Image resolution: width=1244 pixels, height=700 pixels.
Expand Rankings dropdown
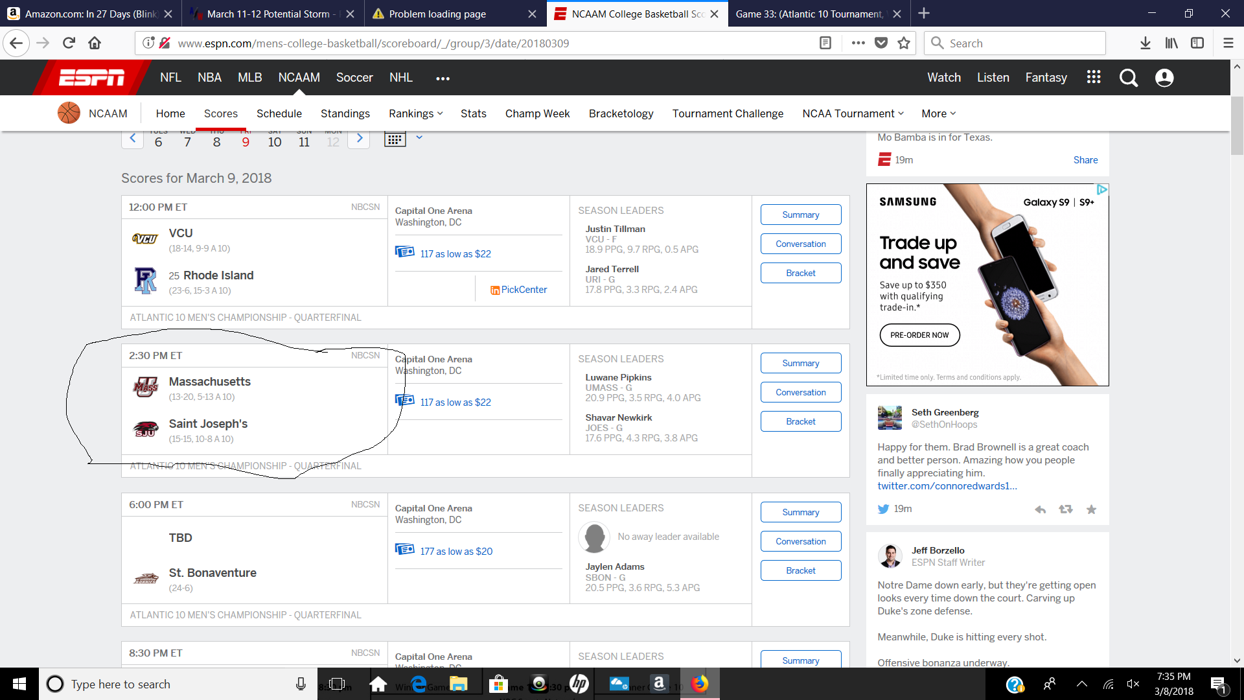[415, 113]
